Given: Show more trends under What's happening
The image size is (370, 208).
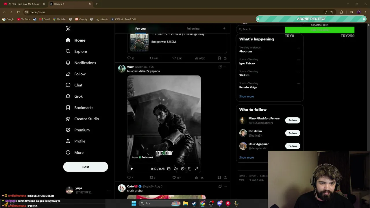Looking at the screenshot, I should coord(247,96).
